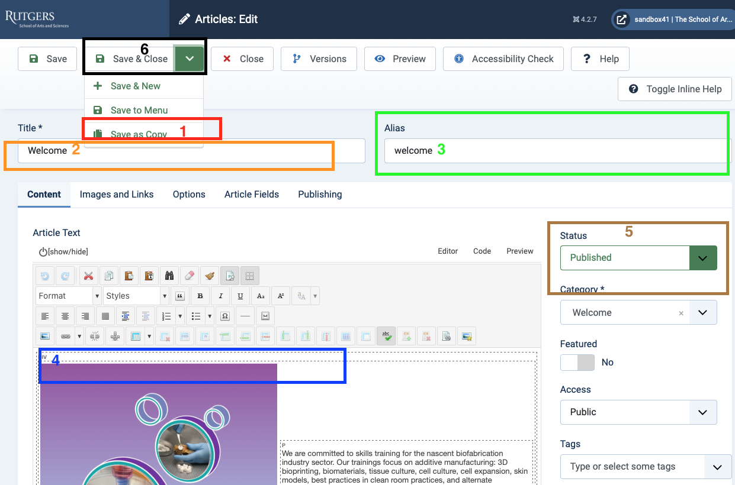The height and width of the screenshot is (485, 735).
Task: Click the undo icon in the editor
Action: click(x=45, y=276)
